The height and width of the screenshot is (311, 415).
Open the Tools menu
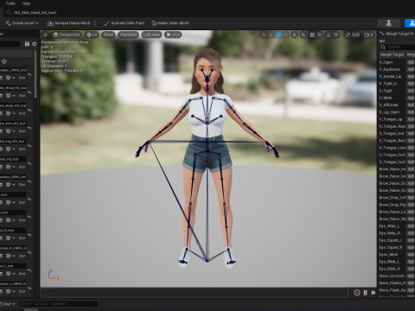click(10, 3)
